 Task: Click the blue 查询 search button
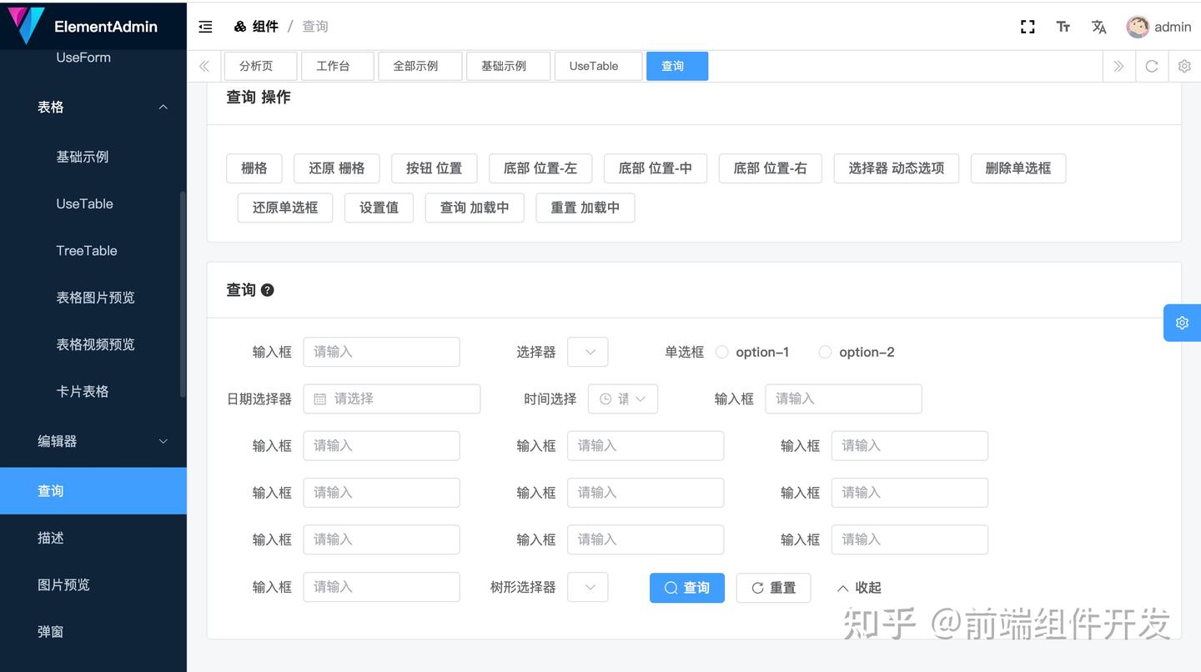tap(686, 587)
